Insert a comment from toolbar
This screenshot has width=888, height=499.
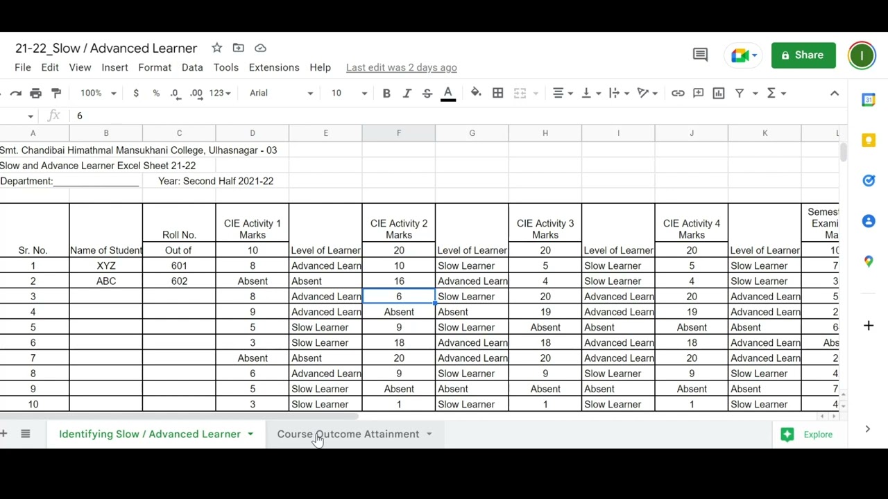699,93
